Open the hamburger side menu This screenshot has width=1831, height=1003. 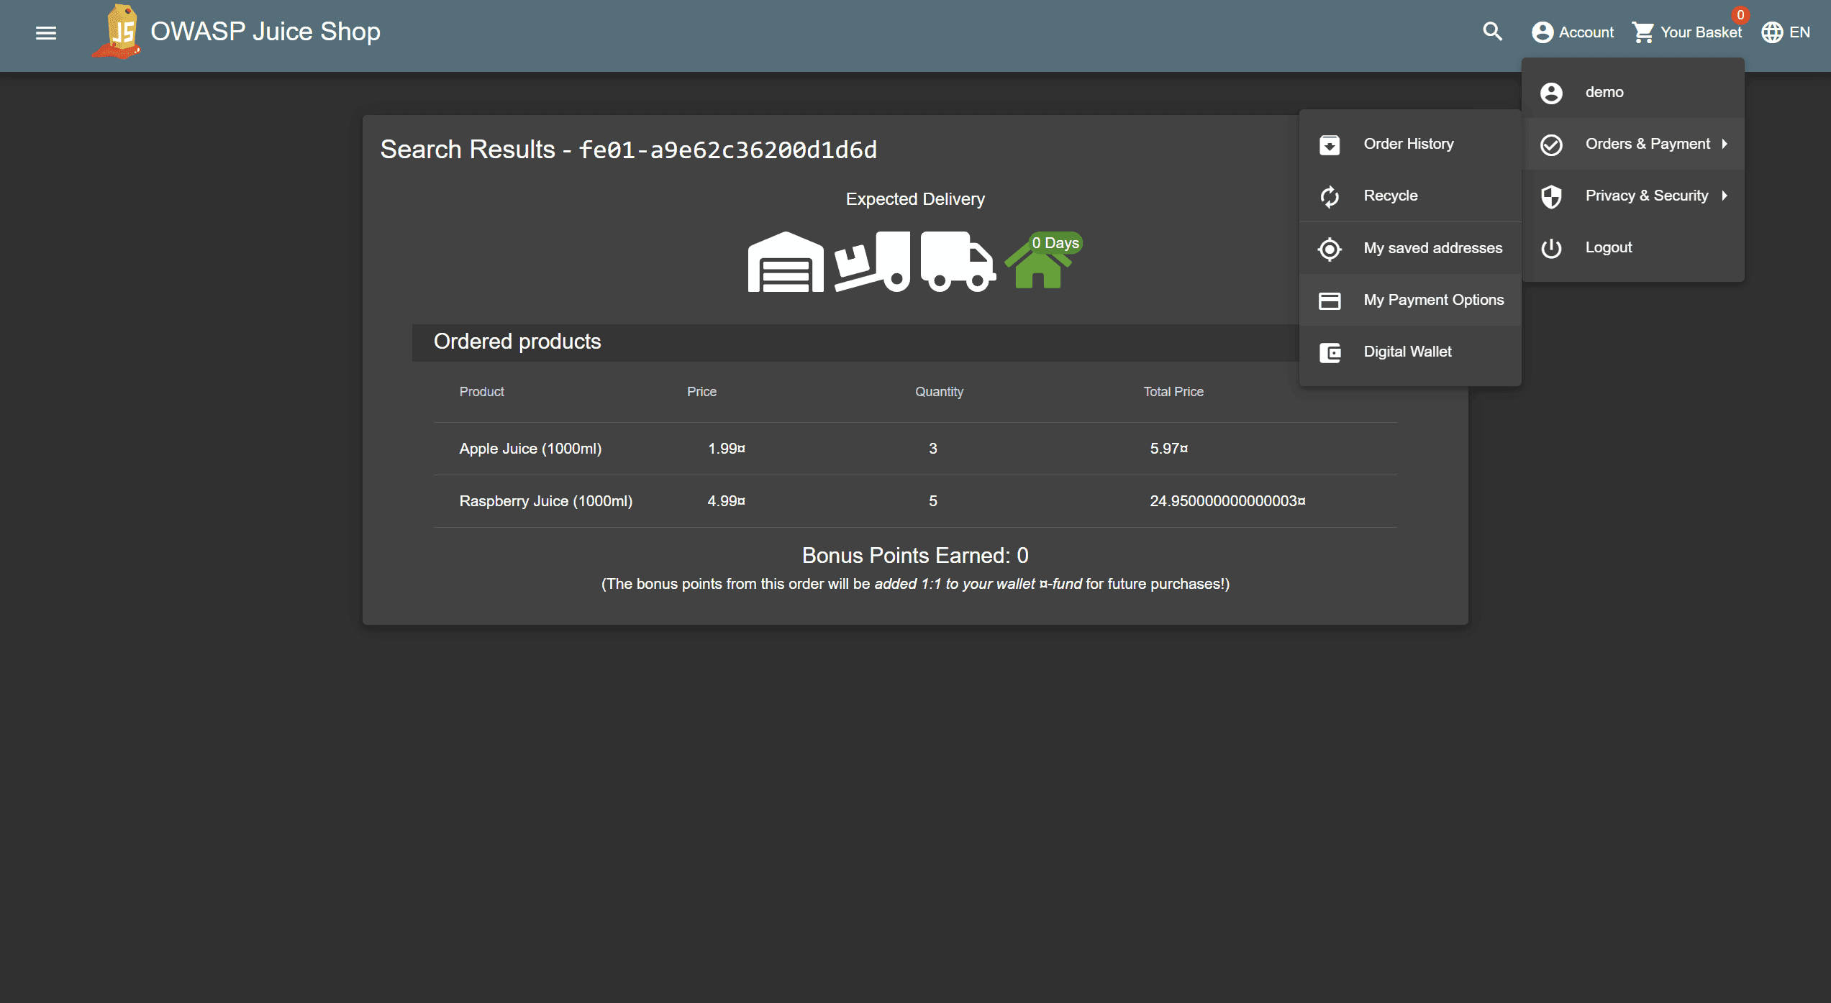(46, 32)
